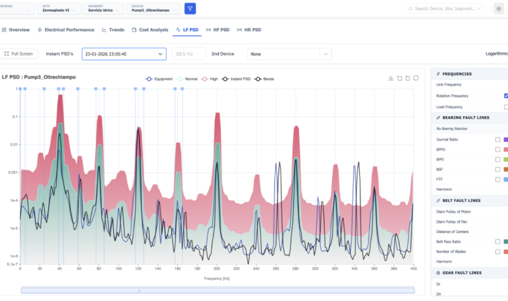Check the Belt Pass Ratio checkbox
This screenshot has height=301, width=508.
tap(497, 242)
